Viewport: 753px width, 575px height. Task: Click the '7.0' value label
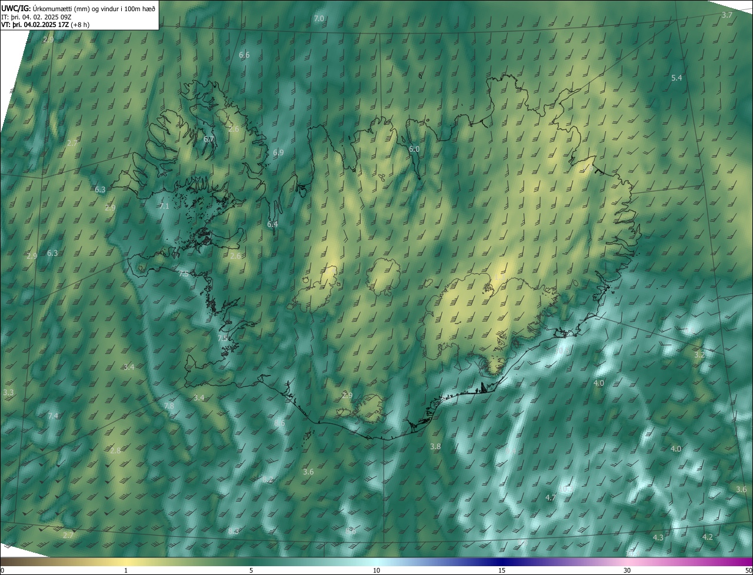tap(319, 19)
